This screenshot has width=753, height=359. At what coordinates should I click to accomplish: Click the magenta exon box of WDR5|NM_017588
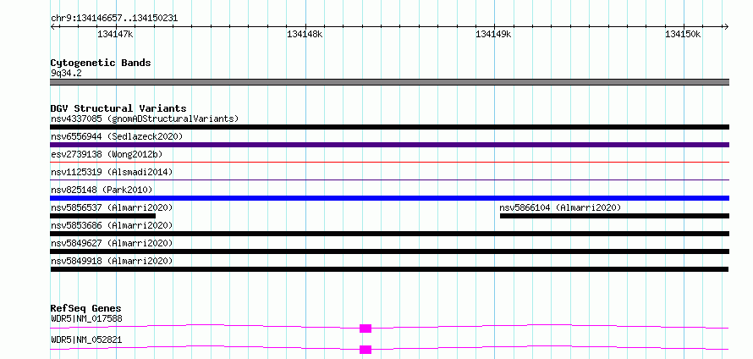[366, 329]
